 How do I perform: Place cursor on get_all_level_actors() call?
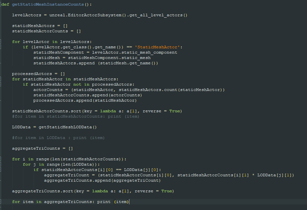point(158,15)
